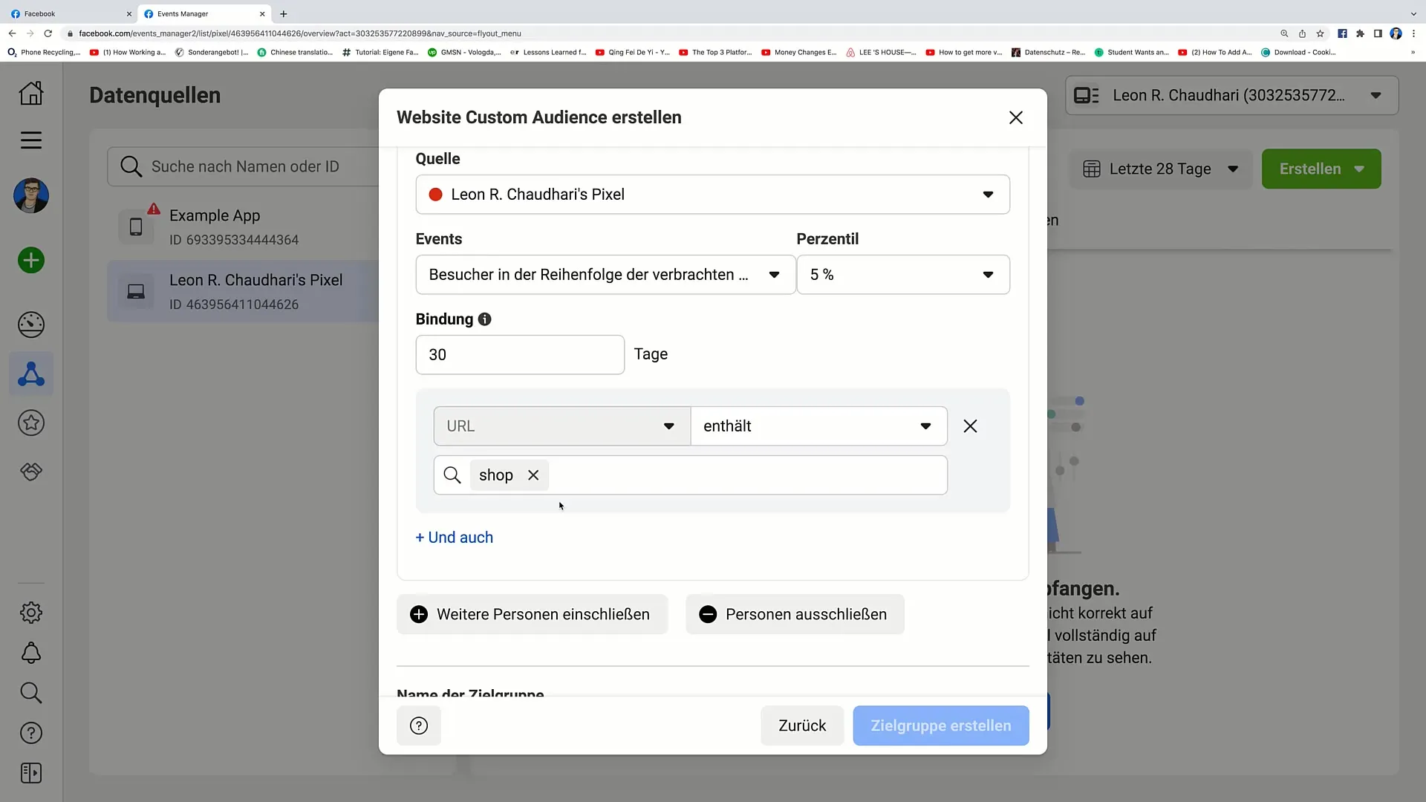The image size is (1426, 802).
Task: Click the Example App phone icon
Action: (136, 227)
